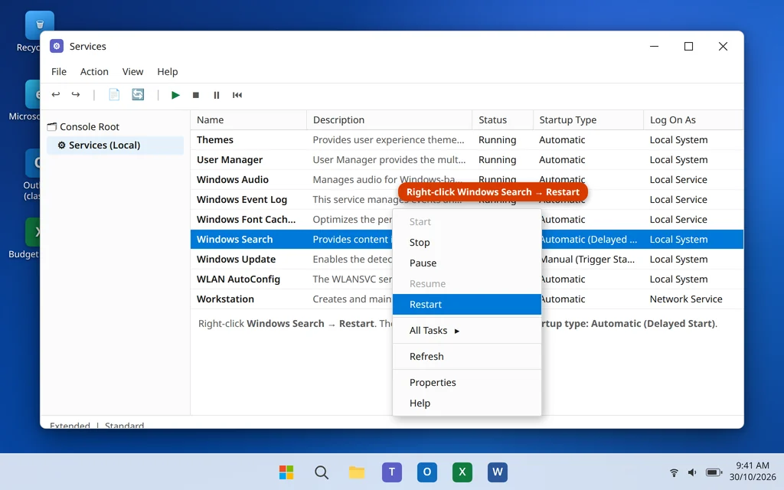Close the Services window
Viewport: 784px width, 490px height.
click(723, 46)
